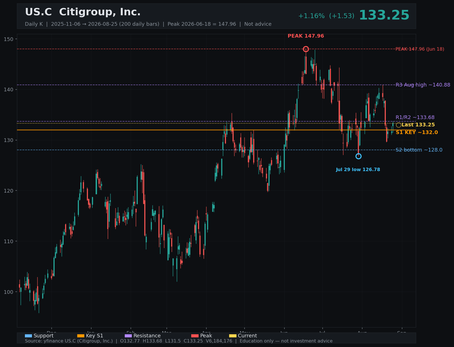Click "2025-11-06 → 2026-08-25 (200 daily bars)" in subtitle
Viewport: 454px width, 347px height.
(105, 24)
